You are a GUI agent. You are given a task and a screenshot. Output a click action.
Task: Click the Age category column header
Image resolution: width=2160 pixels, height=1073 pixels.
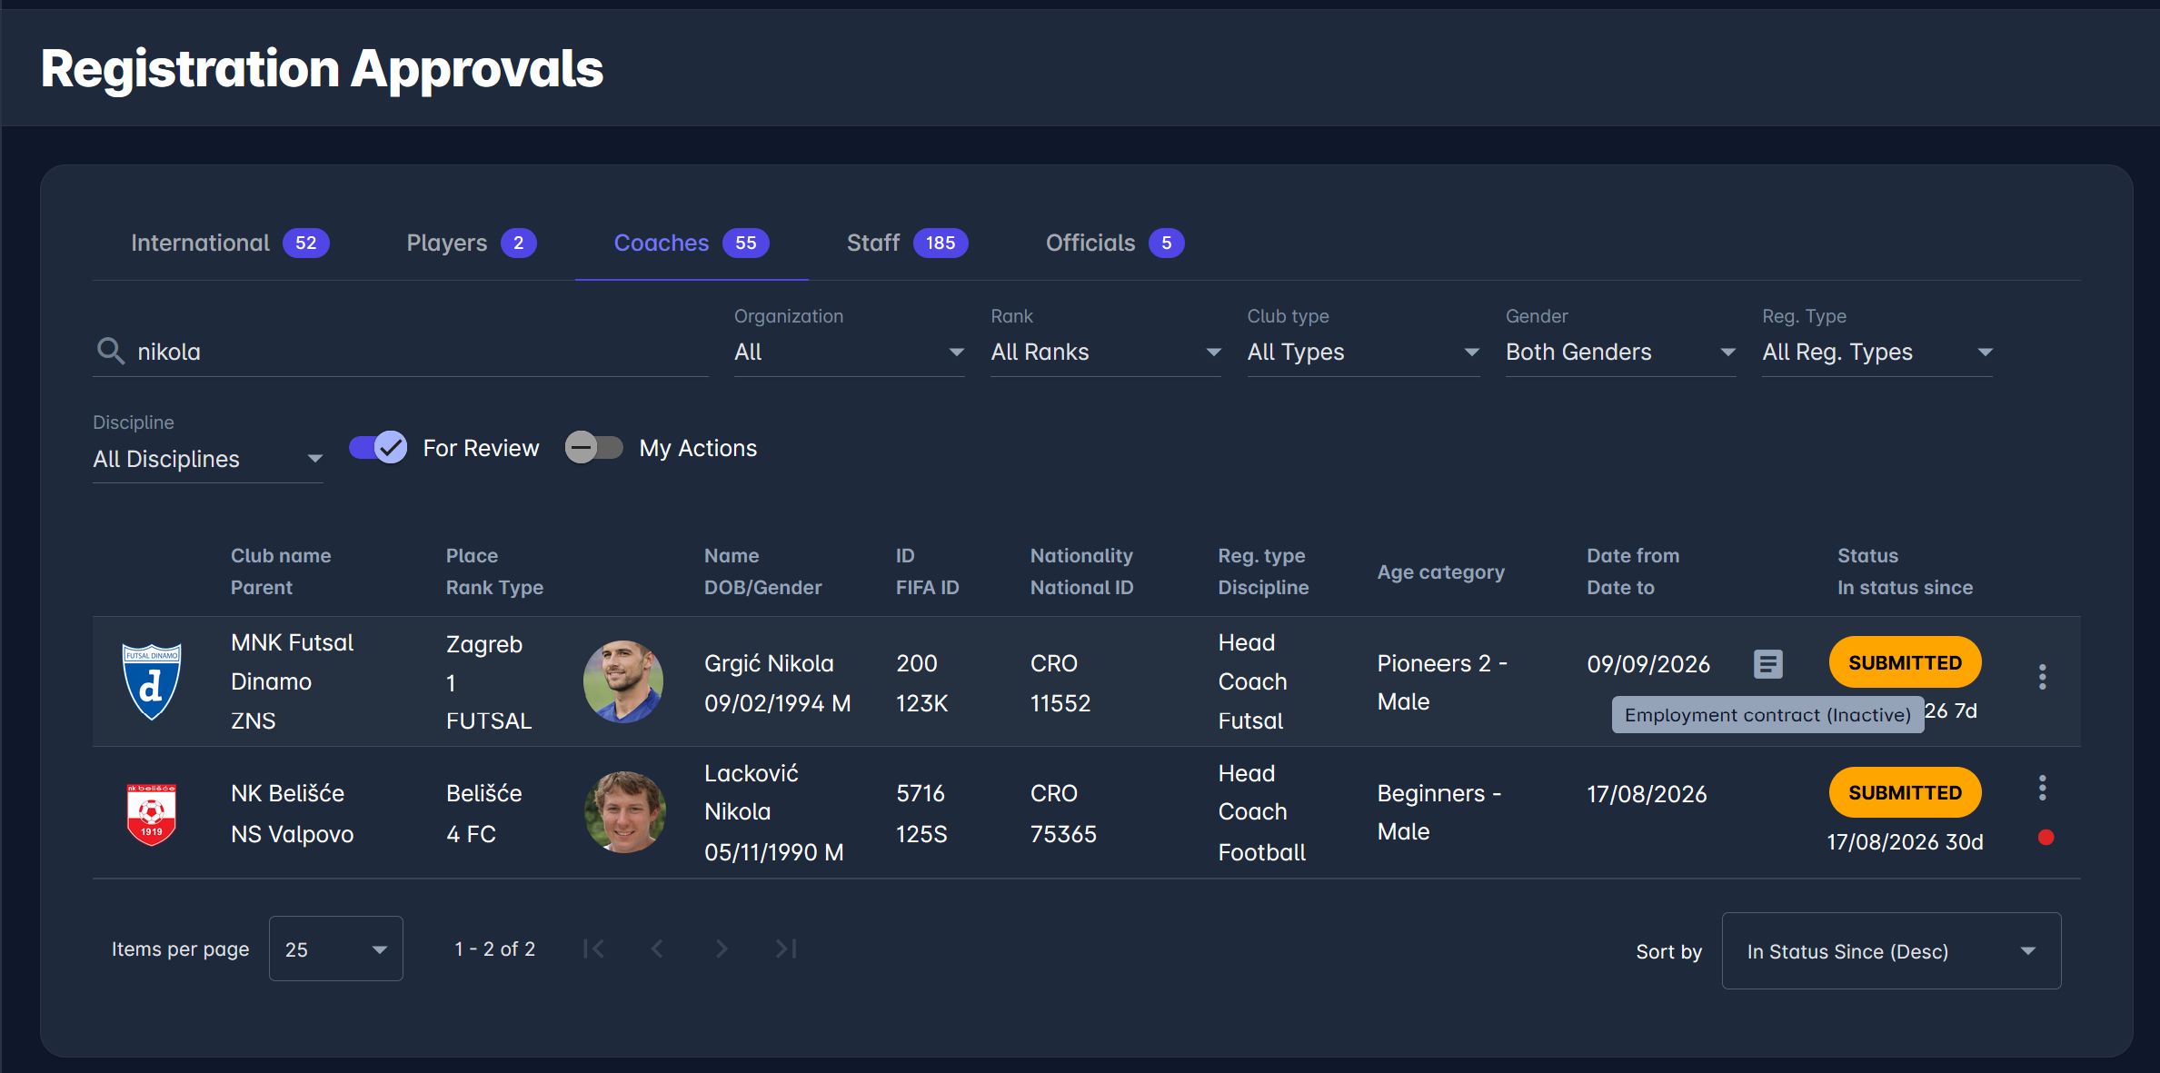click(x=1440, y=572)
